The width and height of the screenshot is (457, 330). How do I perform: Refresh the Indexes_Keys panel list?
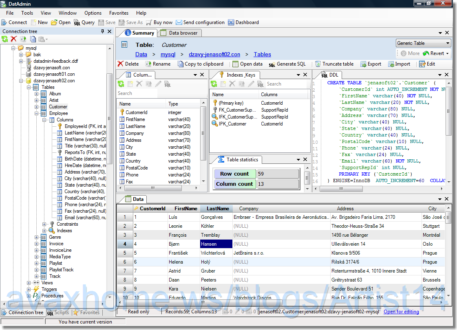coord(214,84)
